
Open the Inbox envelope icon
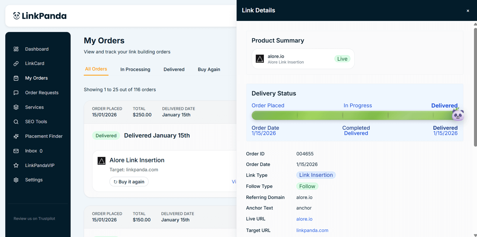pyautogui.click(x=16, y=151)
